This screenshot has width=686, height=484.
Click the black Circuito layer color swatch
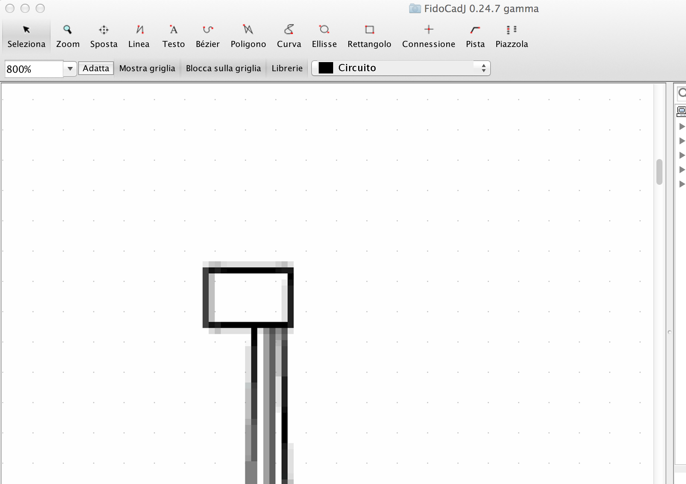click(x=326, y=68)
